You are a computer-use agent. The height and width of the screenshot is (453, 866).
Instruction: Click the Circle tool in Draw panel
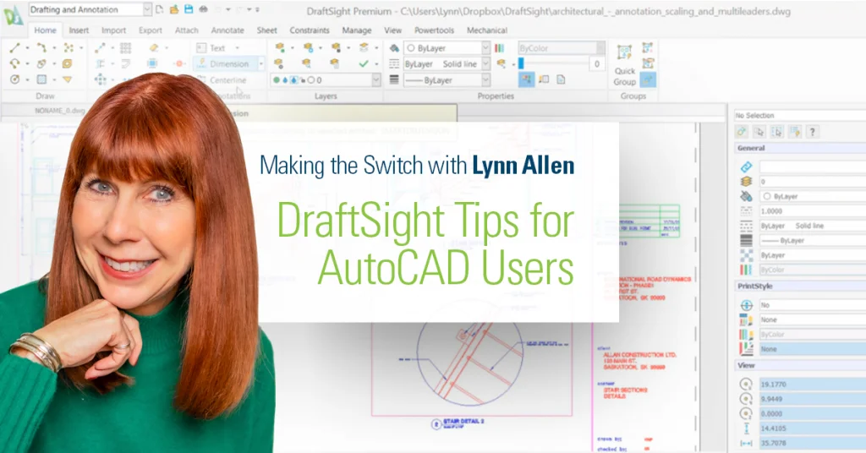click(15, 79)
